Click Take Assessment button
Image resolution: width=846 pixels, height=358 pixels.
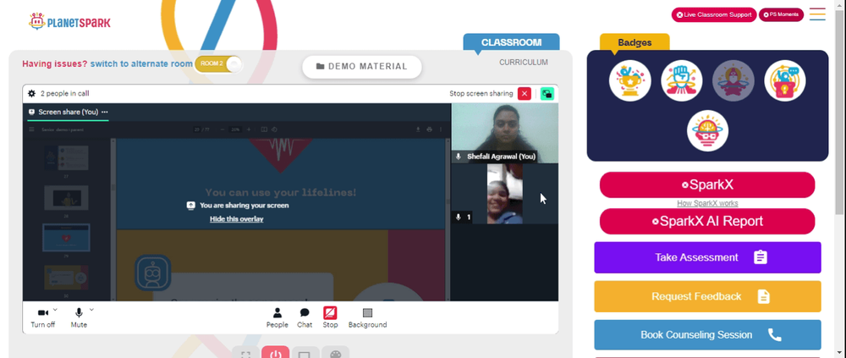pos(707,257)
